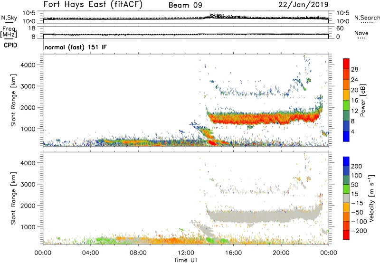Click the date '22/Jan/2019'
Screen dimensions: 380x263
304,5
